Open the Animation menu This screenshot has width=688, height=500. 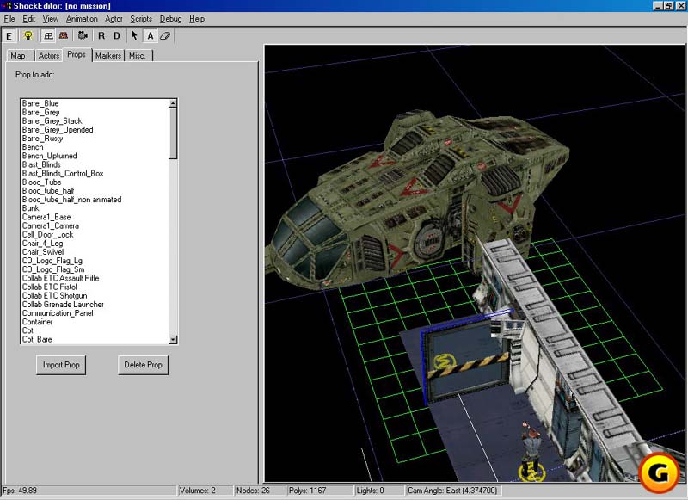coord(82,19)
